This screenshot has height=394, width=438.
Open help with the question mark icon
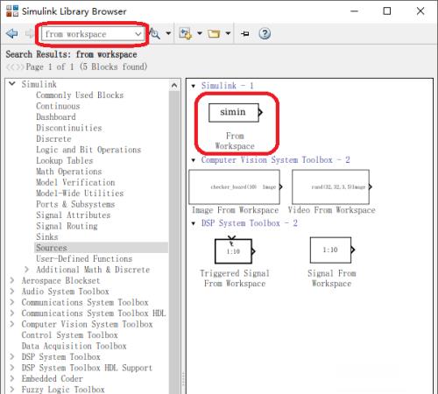click(x=265, y=34)
